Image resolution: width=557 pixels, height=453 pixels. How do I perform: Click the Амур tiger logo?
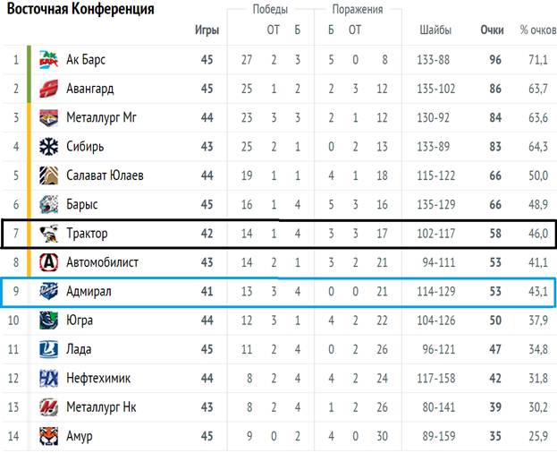[48, 436]
